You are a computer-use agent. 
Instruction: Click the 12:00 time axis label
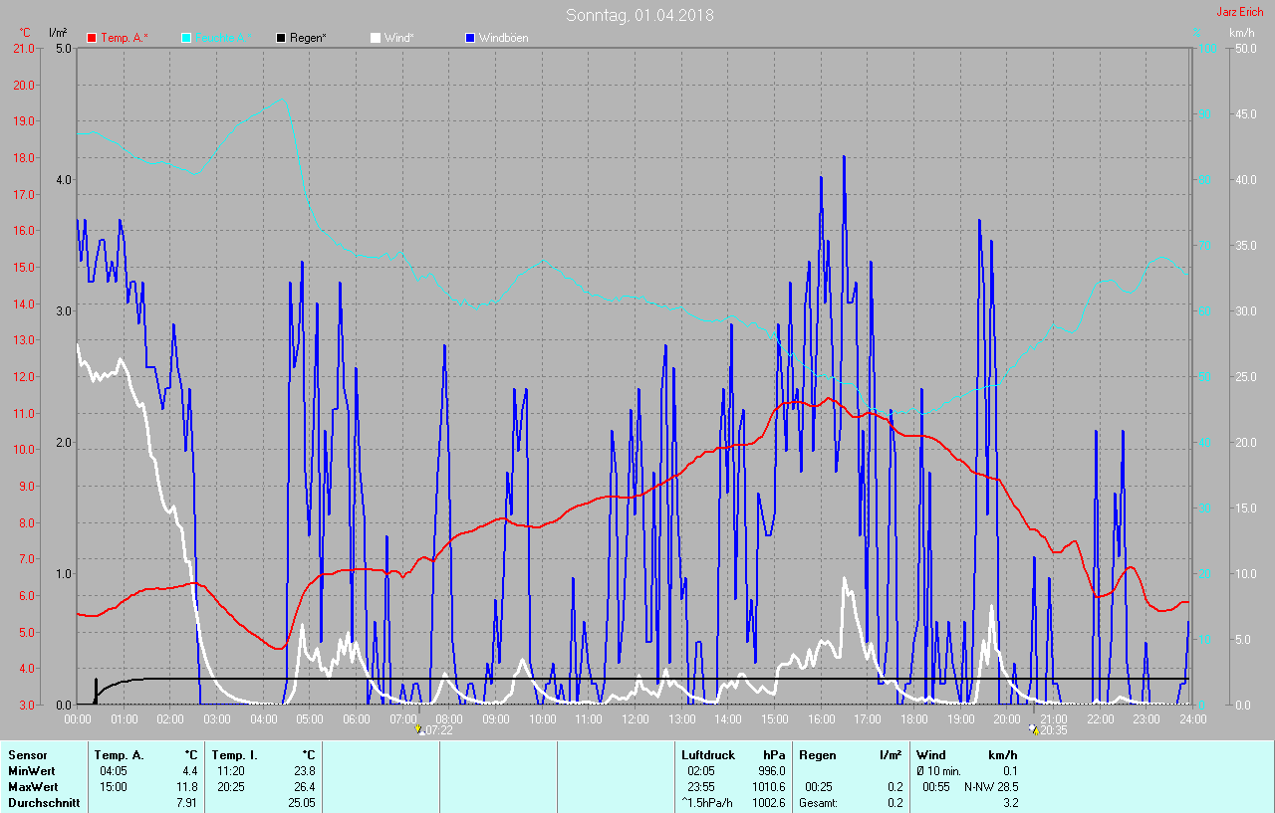pos(635,718)
